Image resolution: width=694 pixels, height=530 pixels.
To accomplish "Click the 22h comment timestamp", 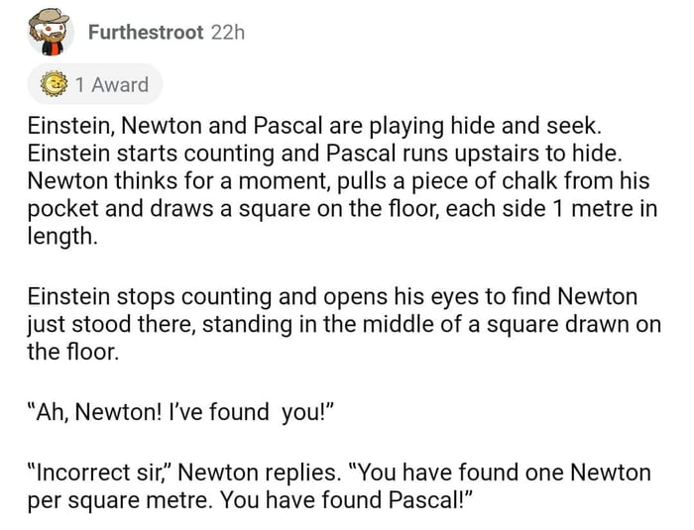I will click(227, 33).
